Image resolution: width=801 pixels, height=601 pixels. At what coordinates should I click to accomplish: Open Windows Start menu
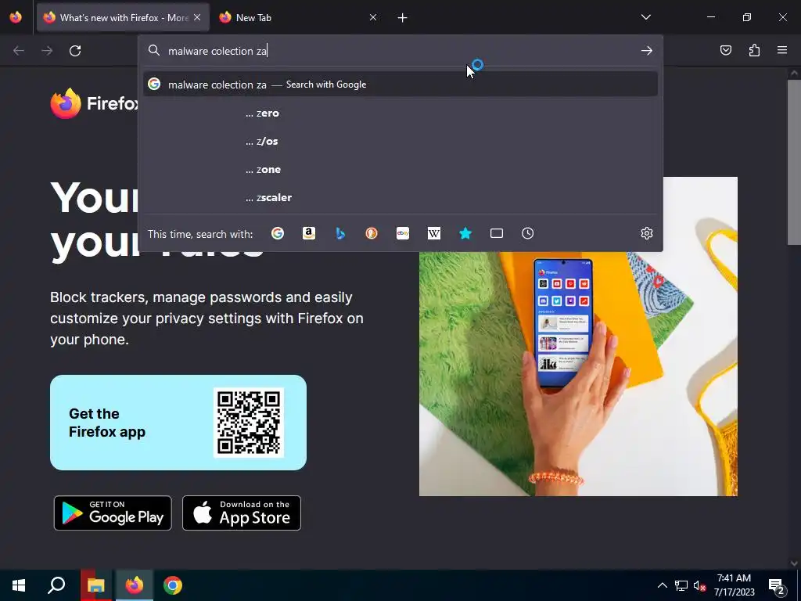pos(19,585)
